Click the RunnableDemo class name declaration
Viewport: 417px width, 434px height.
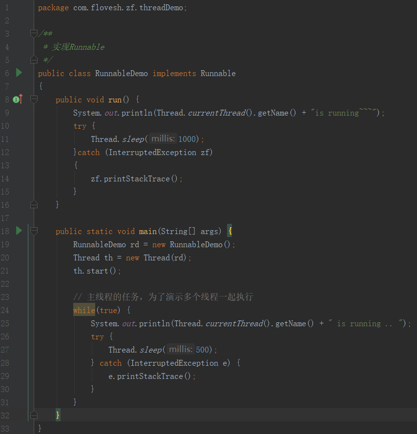[122, 73]
